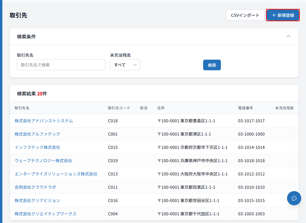Open インフラテック株式会社 link
Image resolution: width=306 pixels, height=223 pixels.
pyautogui.click(x=37, y=147)
